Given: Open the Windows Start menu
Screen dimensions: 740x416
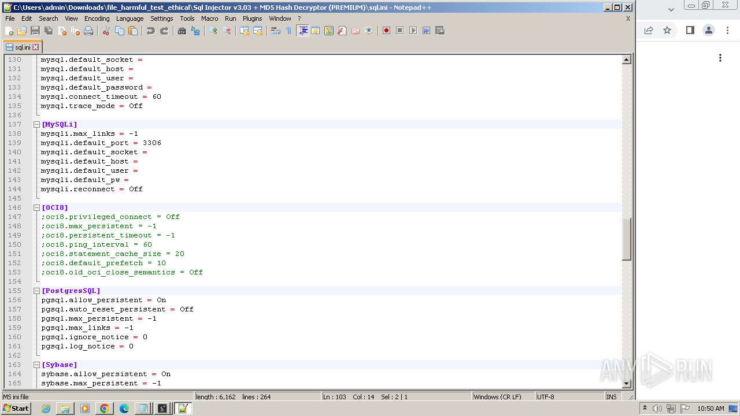Looking at the screenshot, I should coord(16,408).
